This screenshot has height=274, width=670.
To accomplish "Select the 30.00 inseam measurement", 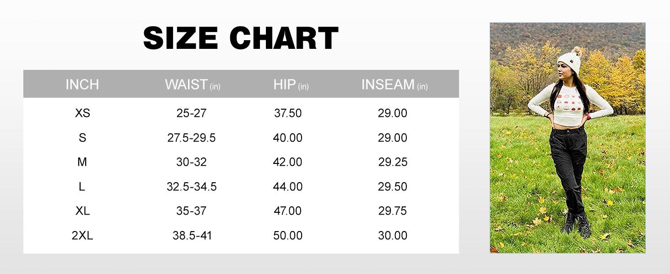I will tap(393, 236).
